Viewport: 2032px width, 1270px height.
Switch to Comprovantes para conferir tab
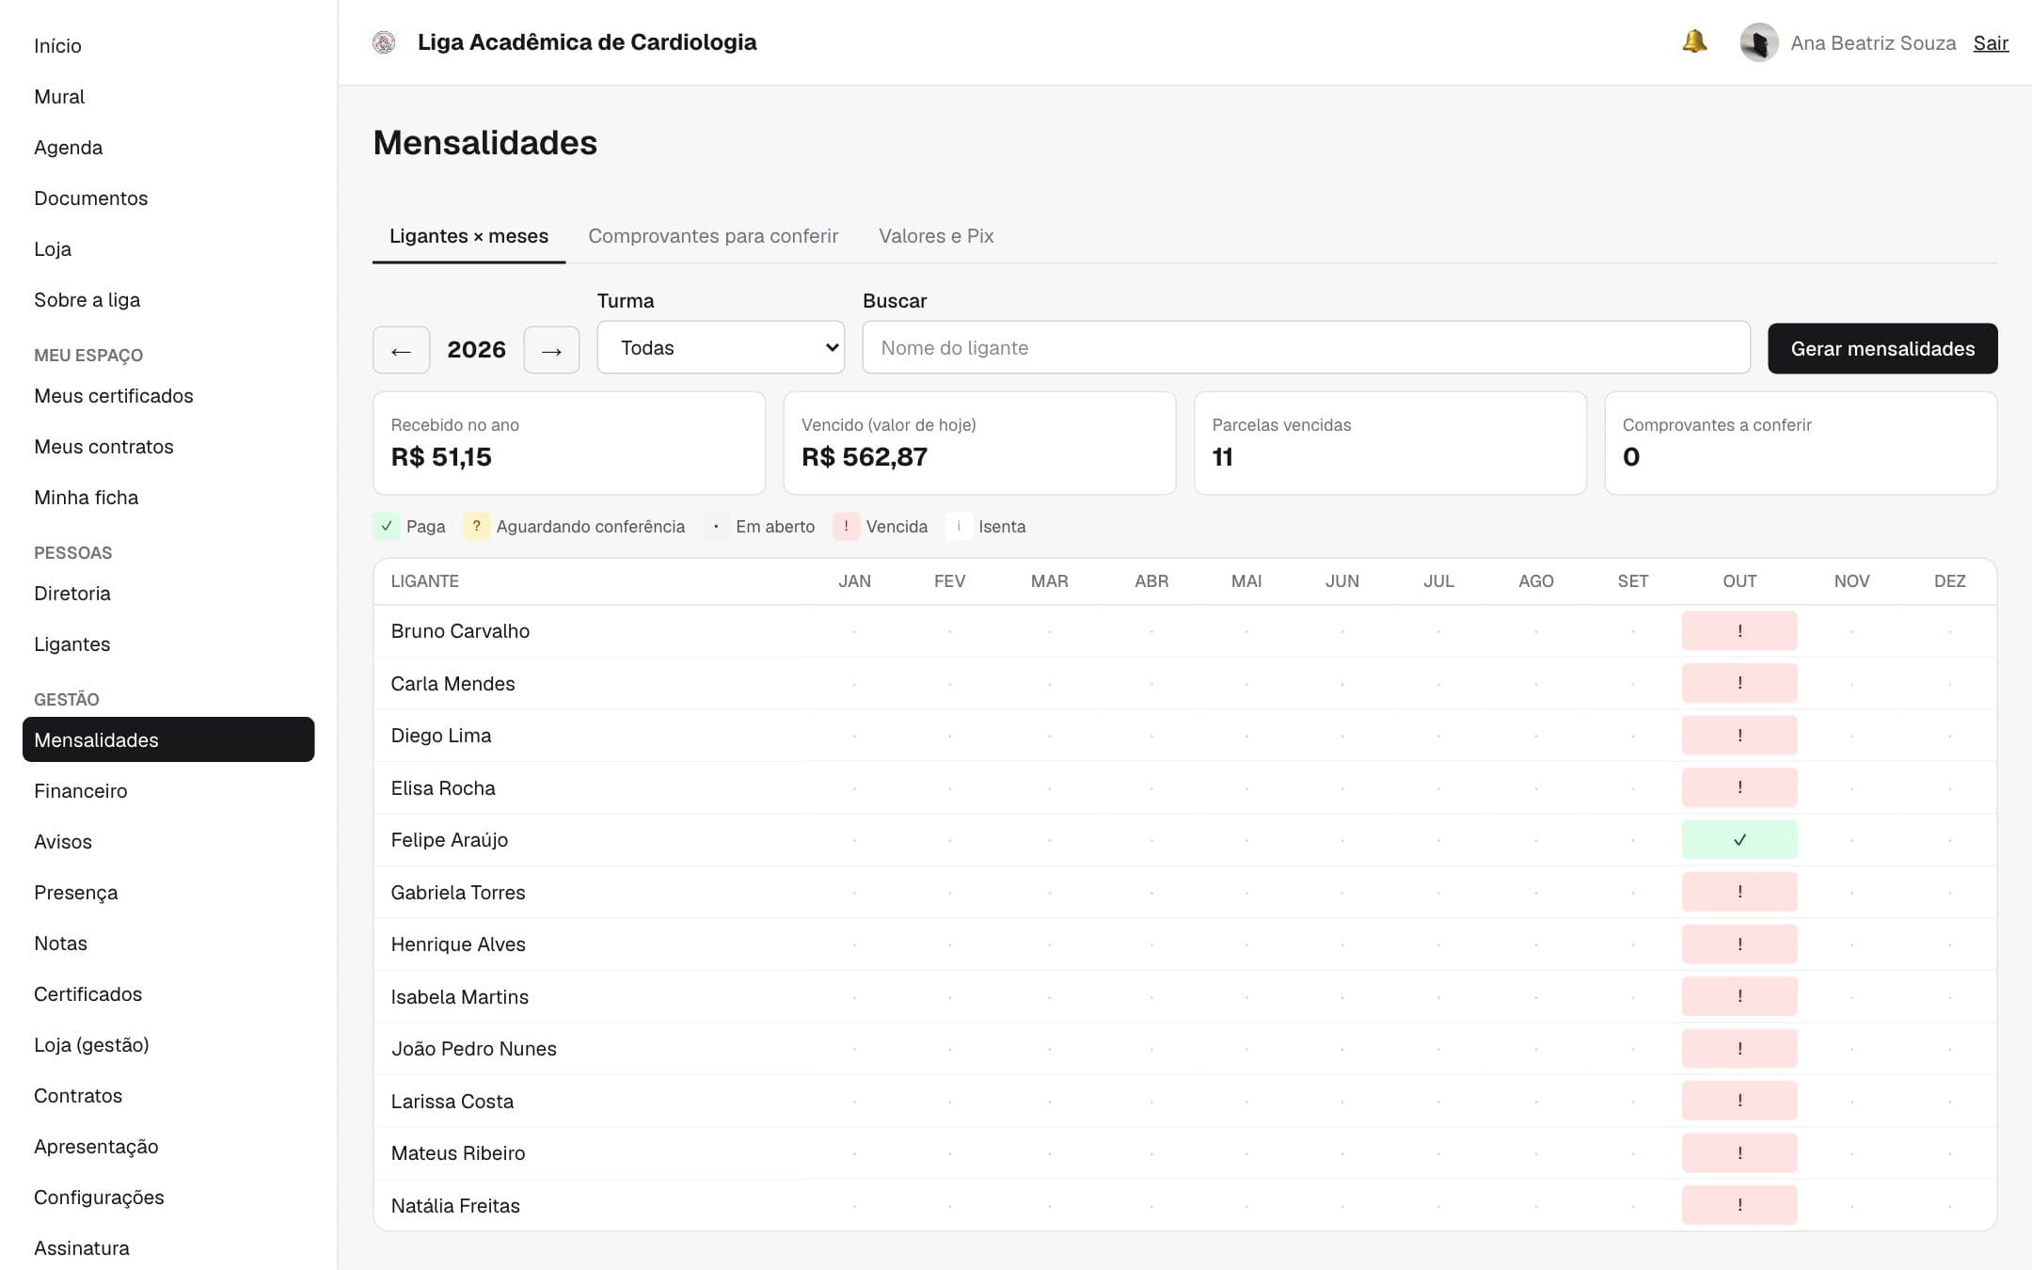pos(713,236)
